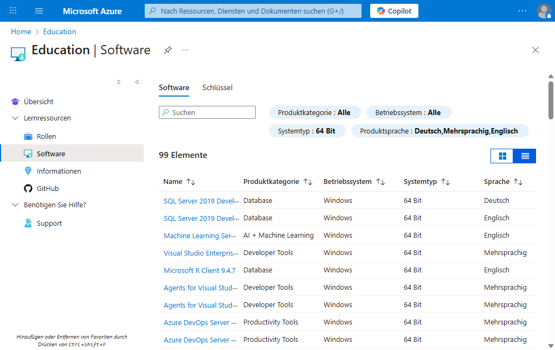Click Microsoft Azure logo text
Image resolution: width=555 pixels, height=350 pixels.
coord(92,11)
